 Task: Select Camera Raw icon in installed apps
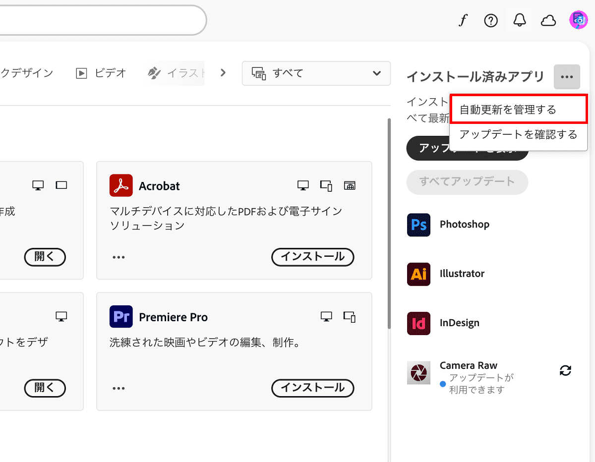coord(418,373)
